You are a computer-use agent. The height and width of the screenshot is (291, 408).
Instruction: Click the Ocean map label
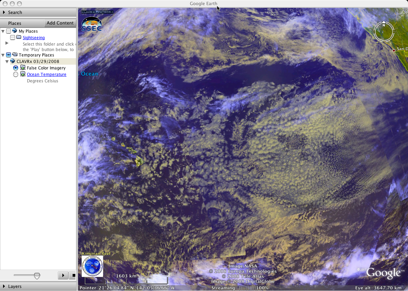pyautogui.click(x=90, y=74)
